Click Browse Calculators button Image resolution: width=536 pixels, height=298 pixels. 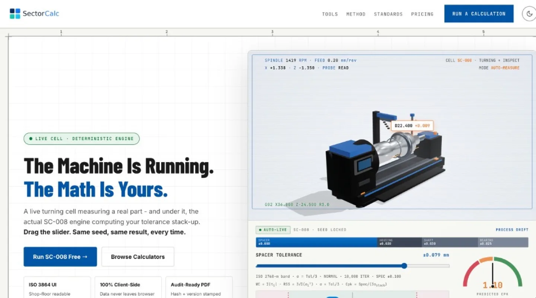[x=138, y=257]
